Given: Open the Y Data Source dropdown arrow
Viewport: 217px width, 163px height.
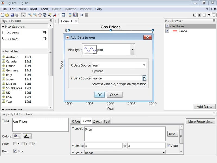Looking at the screenshot, I should coord(144,78).
